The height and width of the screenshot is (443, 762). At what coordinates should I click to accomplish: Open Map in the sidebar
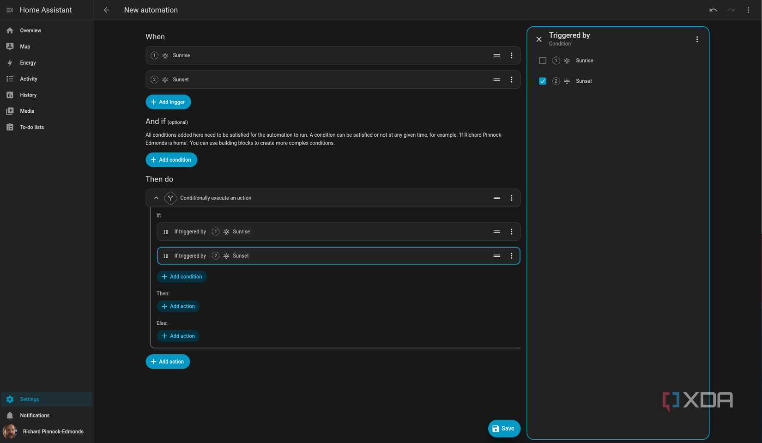[46, 47]
